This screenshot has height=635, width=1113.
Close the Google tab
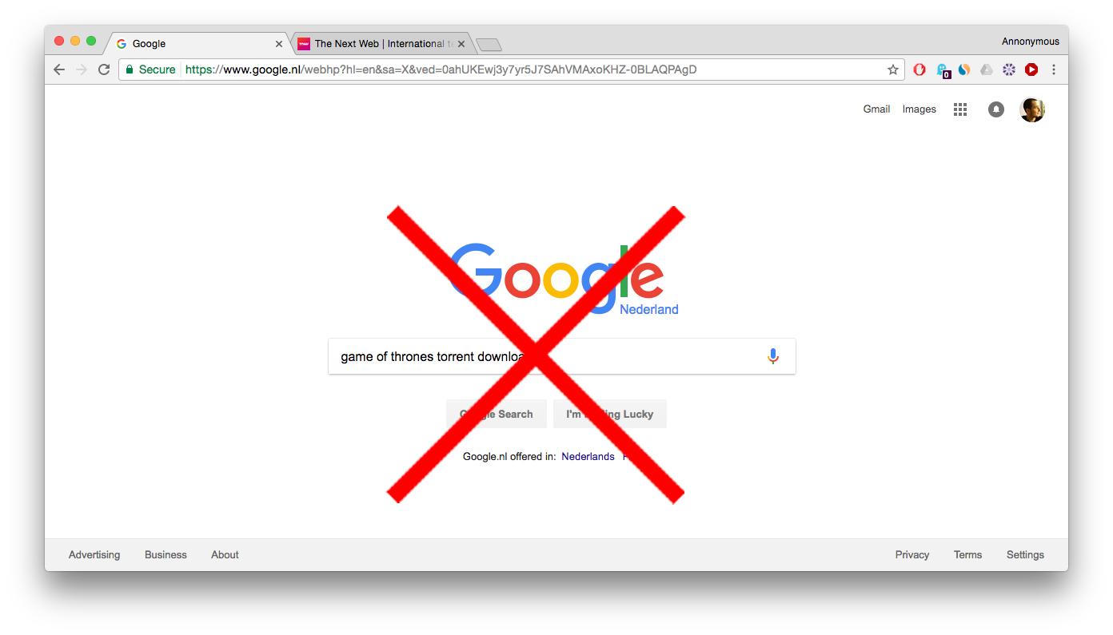click(279, 44)
